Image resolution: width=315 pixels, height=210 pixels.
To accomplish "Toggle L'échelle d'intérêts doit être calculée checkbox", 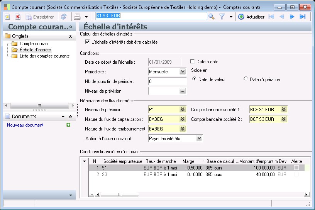I will (87, 42).
